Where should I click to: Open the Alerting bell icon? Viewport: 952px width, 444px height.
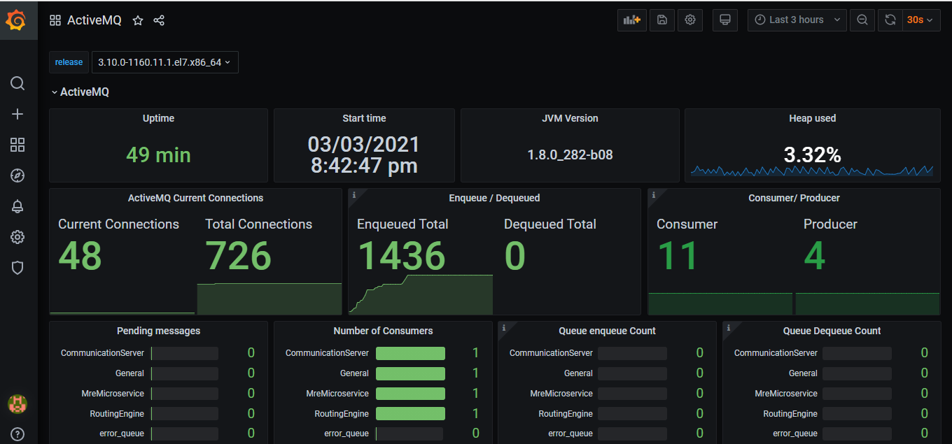[x=17, y=206]
